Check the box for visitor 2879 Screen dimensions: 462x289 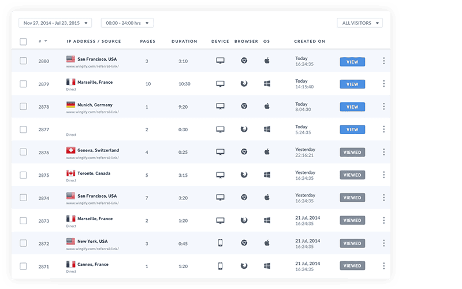[23, 84]
